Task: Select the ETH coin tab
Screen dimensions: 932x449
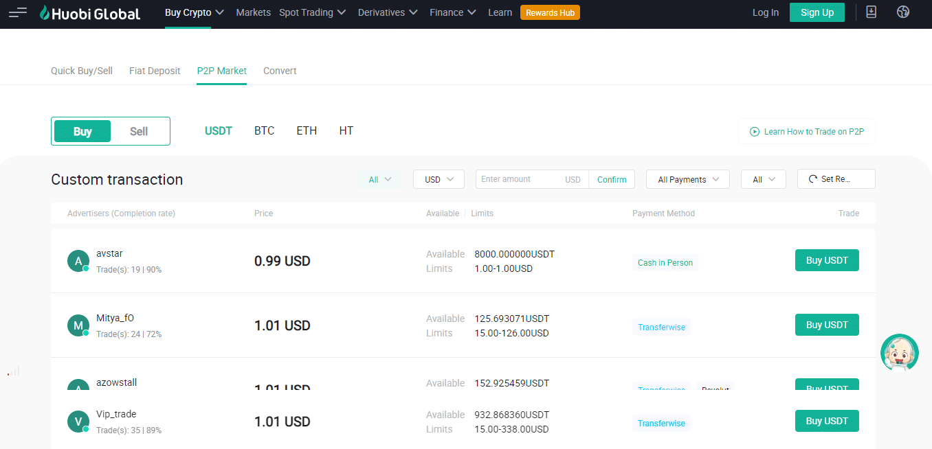Action: tap(307, 130)
